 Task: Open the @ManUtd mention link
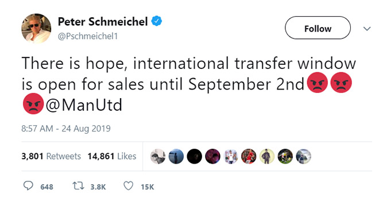(84, 104)
